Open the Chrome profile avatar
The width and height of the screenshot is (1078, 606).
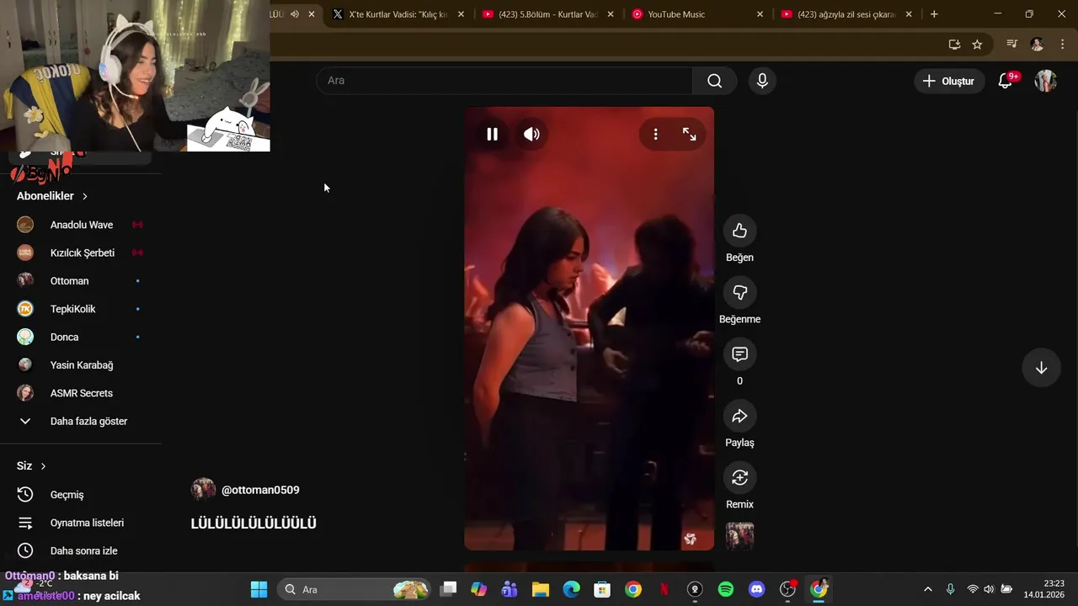[x=1037, y=45]
